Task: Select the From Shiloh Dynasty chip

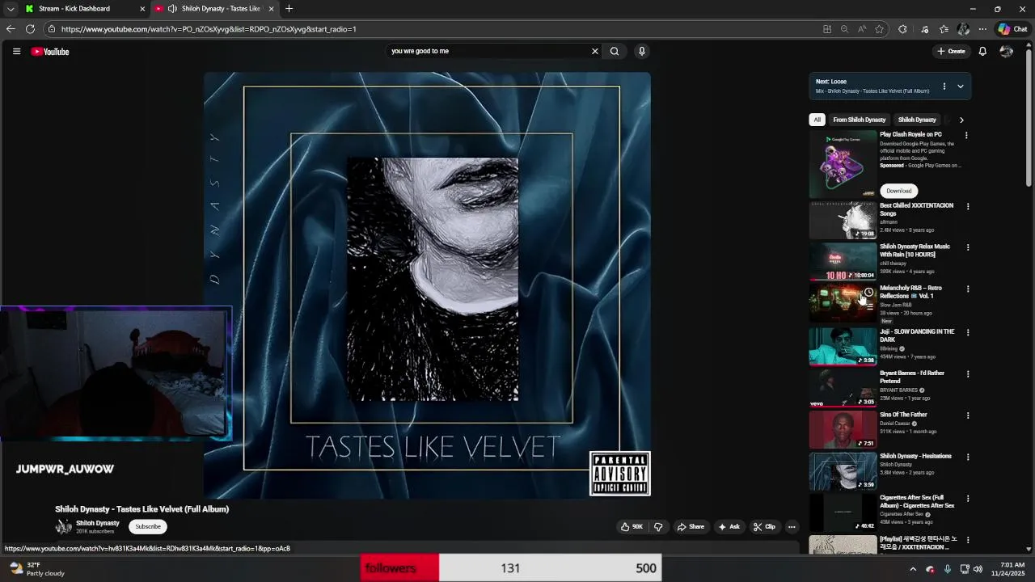Action: click(860, 120)
